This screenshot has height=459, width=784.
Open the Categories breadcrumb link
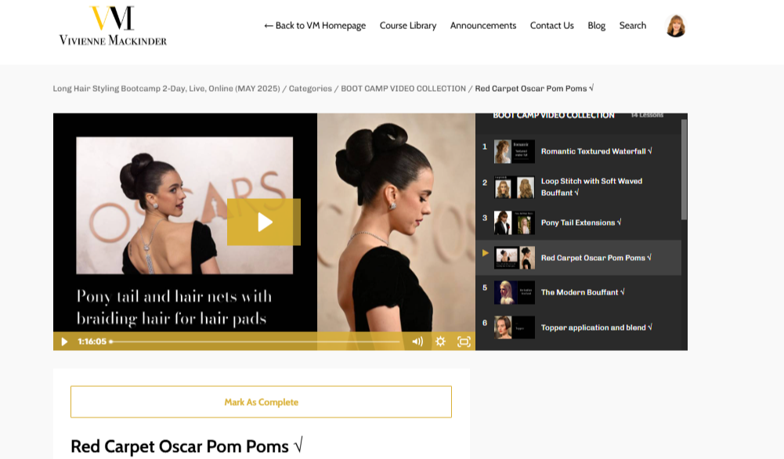310,89
